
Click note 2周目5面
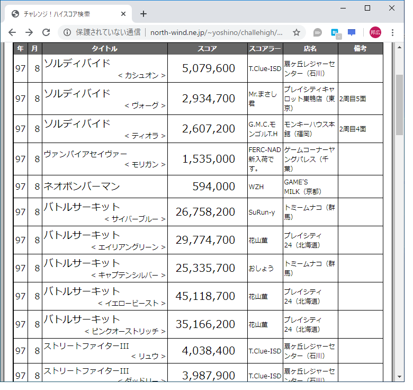tap(353, 99)
